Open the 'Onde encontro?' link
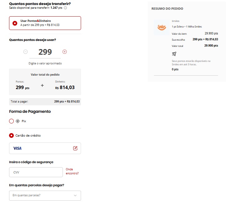239x205 pixels. (x=72, y=171)
